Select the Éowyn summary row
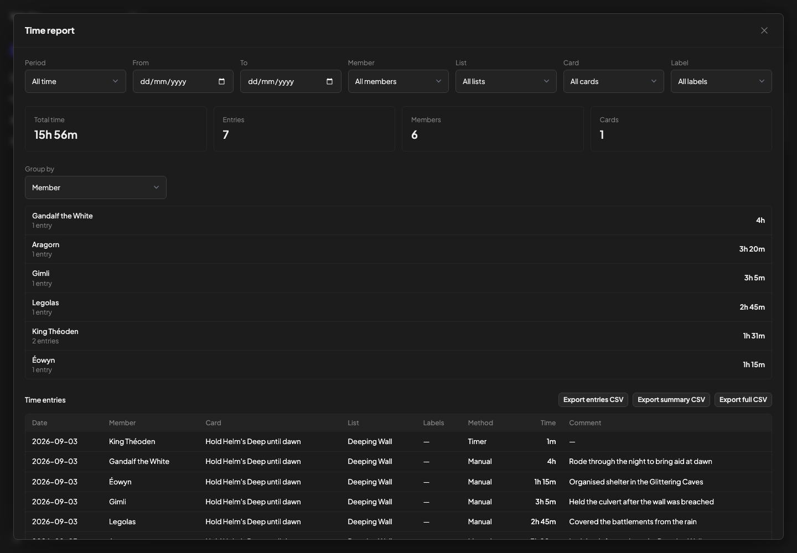797x553 pixels. (x=398, y=364)
